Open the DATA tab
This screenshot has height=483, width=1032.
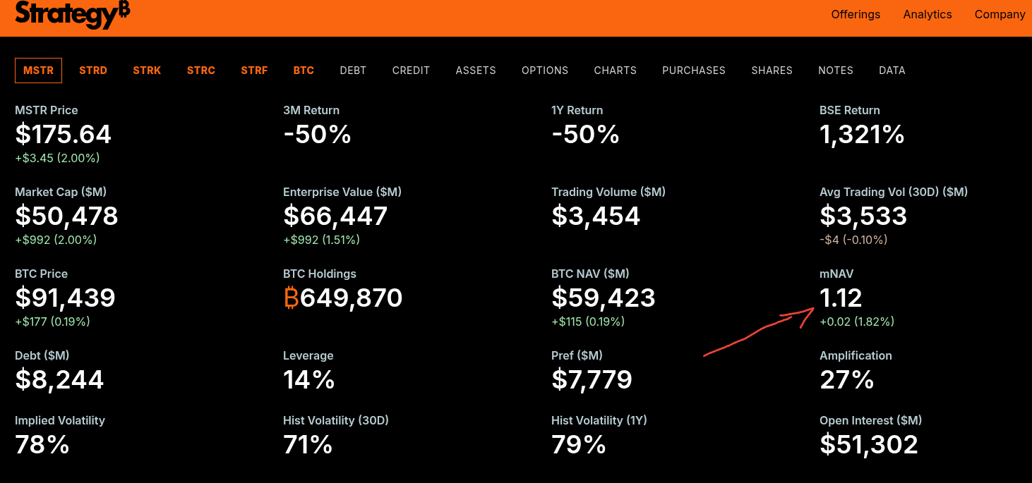(x=892, y=71)
